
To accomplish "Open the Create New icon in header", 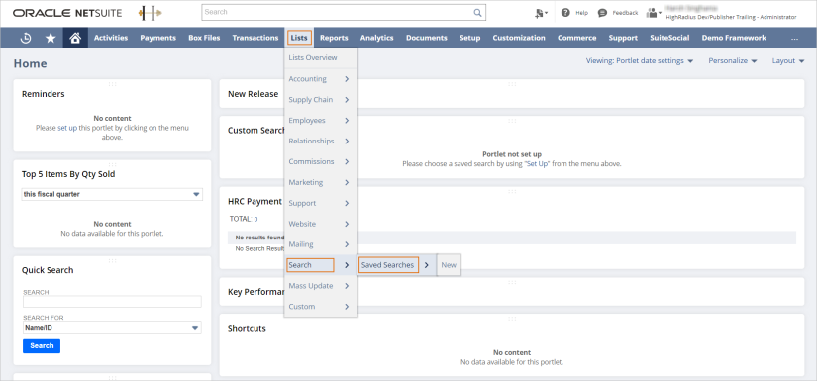I will [541, 13].
